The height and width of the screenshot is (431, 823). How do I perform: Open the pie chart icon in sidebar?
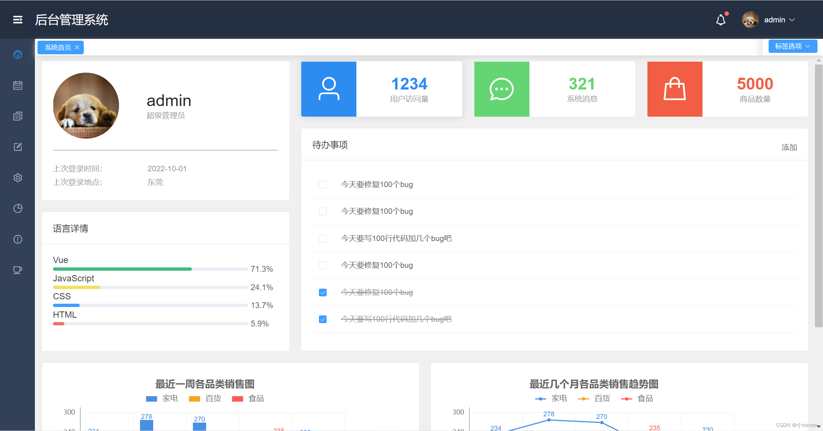click(18, 208)
